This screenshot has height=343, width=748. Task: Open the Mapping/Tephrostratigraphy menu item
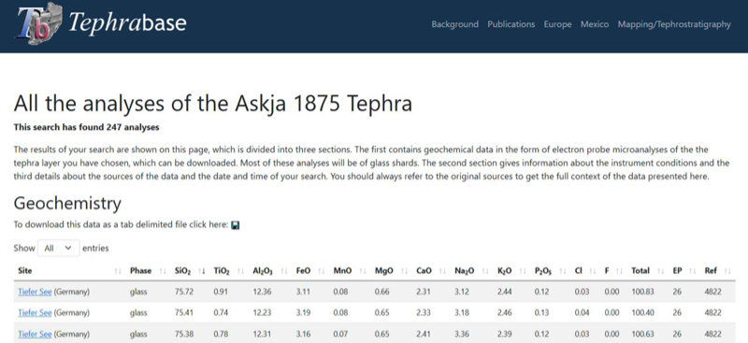[674, 24]
